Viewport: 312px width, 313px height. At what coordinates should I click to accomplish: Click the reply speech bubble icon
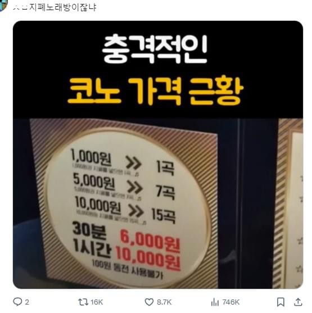point(17,302)
